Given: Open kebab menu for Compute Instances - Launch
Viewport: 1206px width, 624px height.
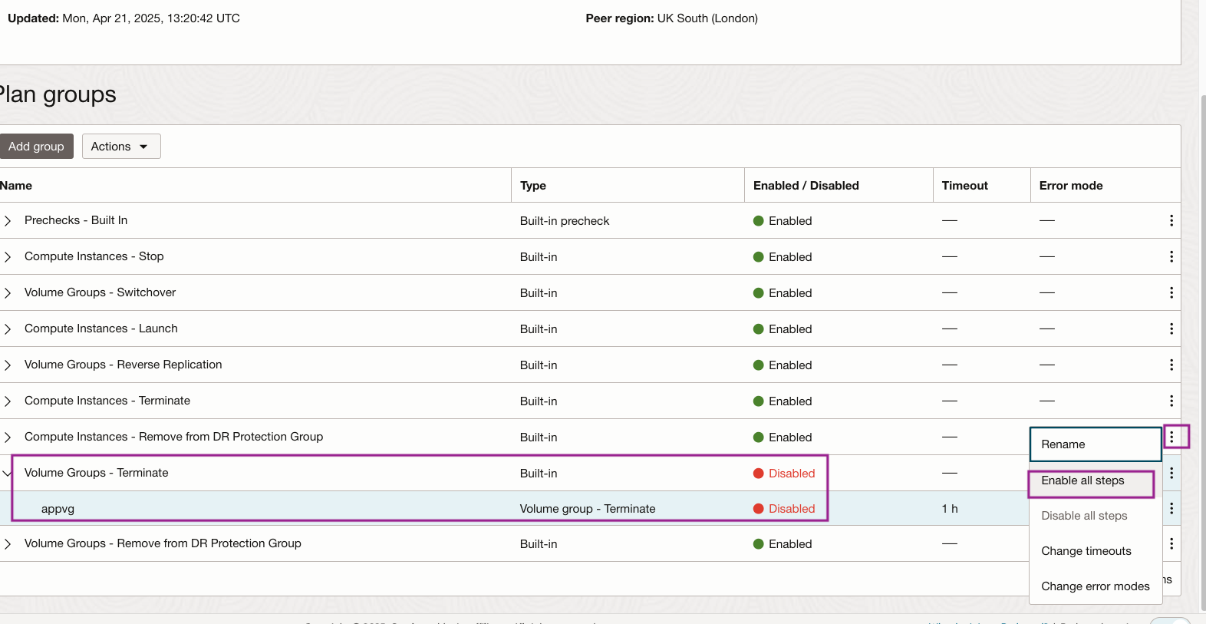Looking at the screenshot, I should click(x=1171, y=329).
